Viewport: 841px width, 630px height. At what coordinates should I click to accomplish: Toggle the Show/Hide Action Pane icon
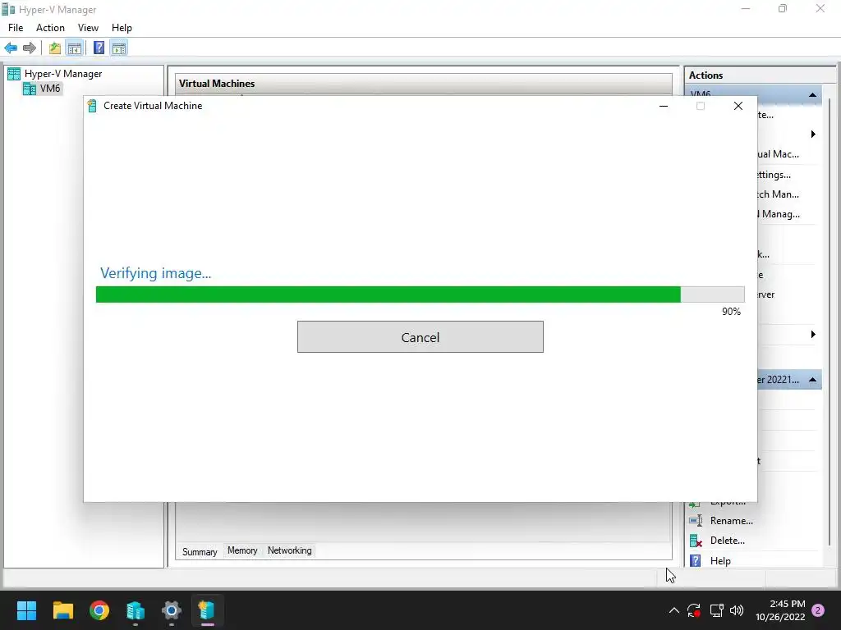(119, 48)
